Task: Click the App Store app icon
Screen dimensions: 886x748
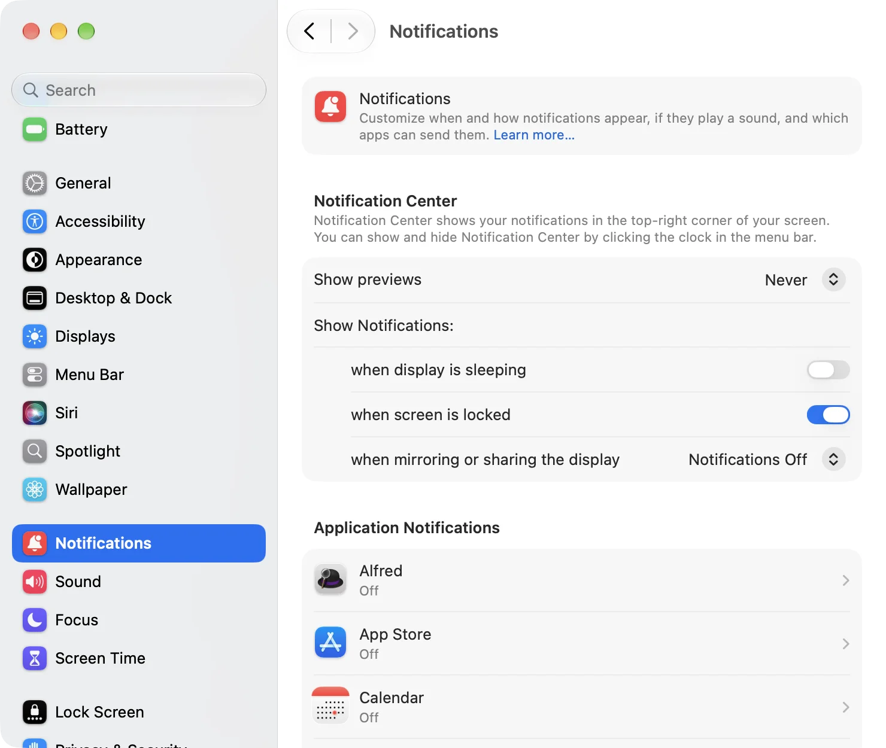Action: tap(330, 643)
